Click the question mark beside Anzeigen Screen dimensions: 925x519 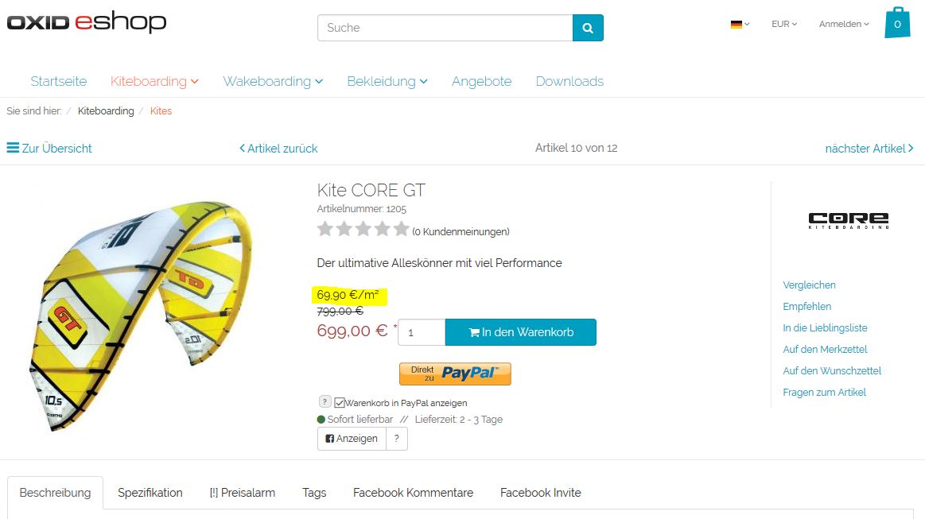pyautogui.click(x=396, y=439)
